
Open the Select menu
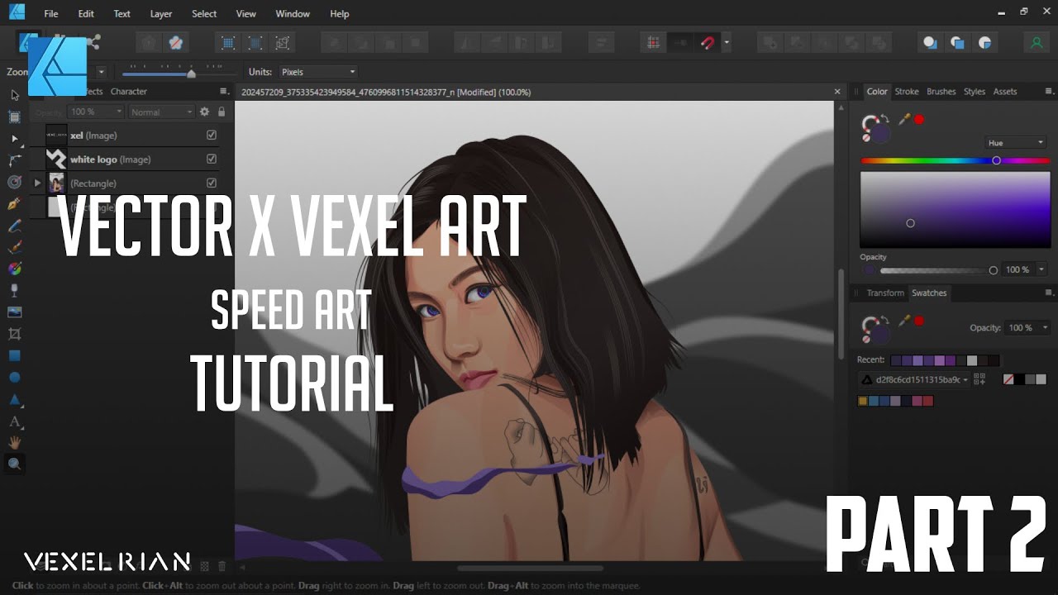click(204, 14)
